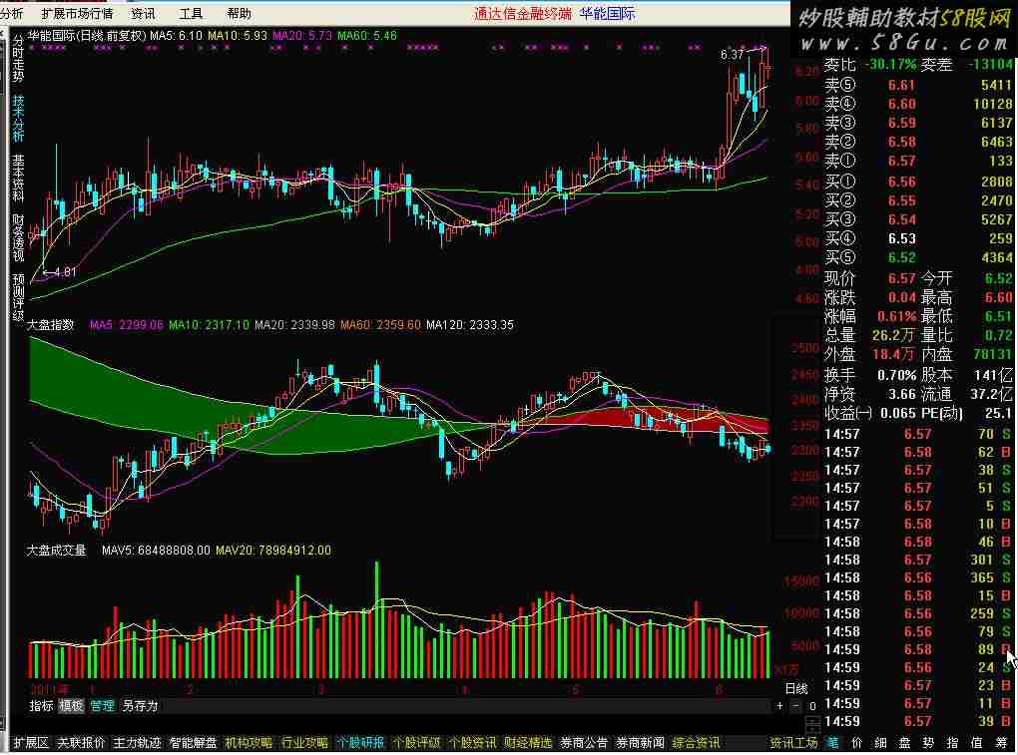Open the 券商新闻 tab
This screenshot has width=1018, height=755.
(x=640, y=743)
